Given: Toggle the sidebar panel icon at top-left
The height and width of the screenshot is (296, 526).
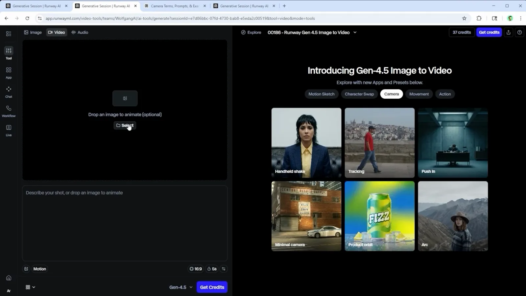Looking at the screenshot, I should pos(9,34).
